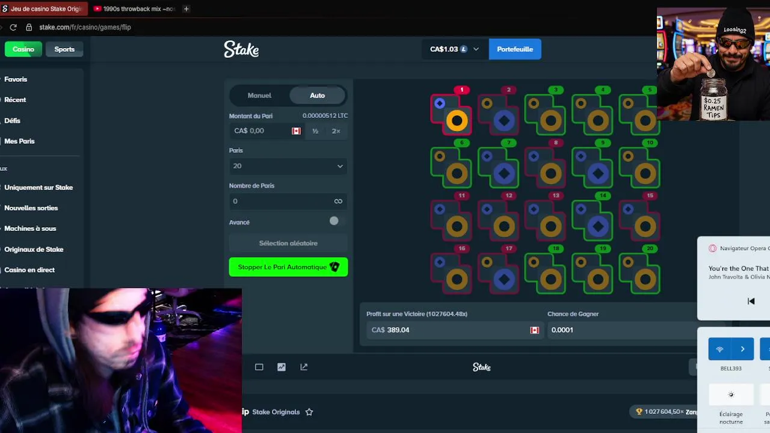
Task: Switch to Manuel tab
Action: (259, 96)
